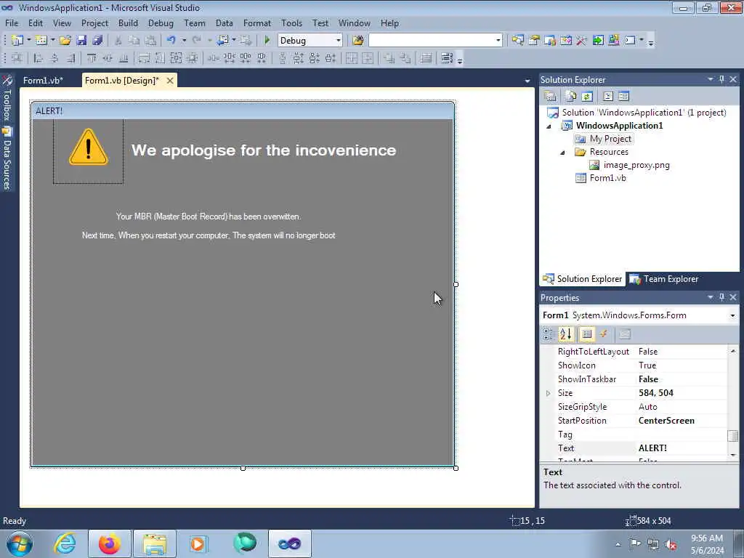Open the Properties panel window options arrow
This screenshot has width=744, height=558.
(x=711, y=297)
